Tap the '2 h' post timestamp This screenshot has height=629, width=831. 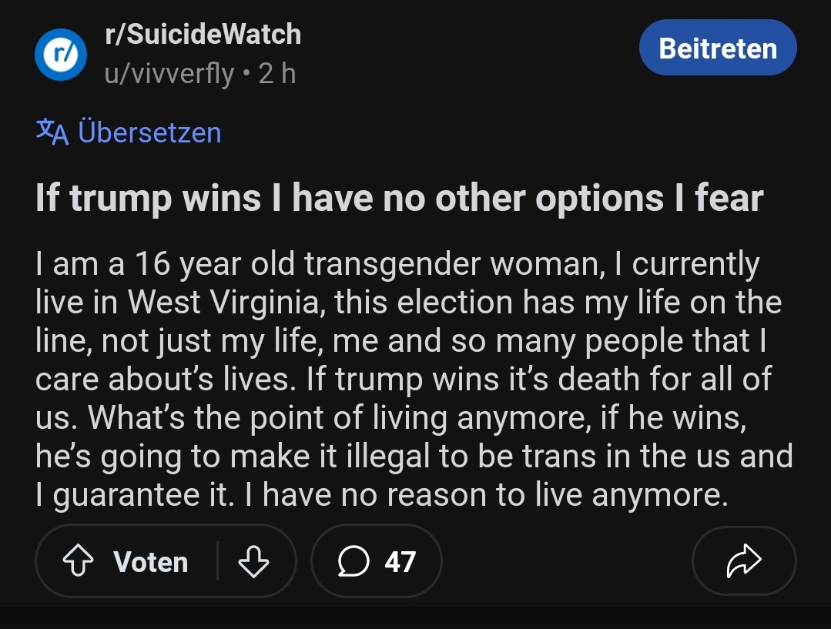click(x=277, y=74)
